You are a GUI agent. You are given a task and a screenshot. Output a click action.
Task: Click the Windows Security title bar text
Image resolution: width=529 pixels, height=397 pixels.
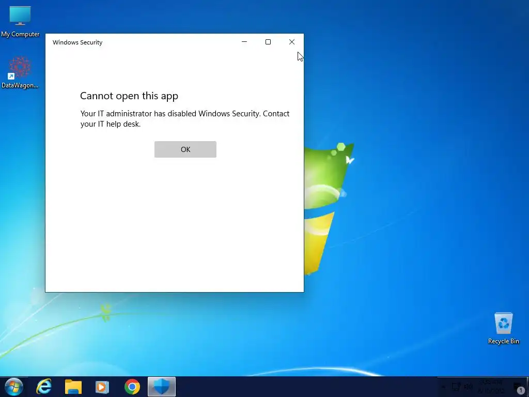coord(77,42)
